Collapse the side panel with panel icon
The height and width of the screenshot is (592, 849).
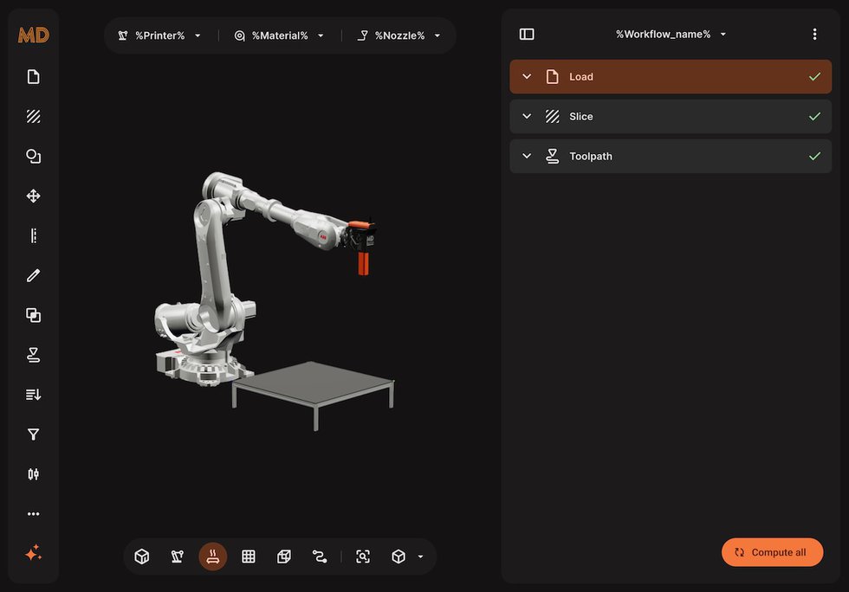tap(527, 35)
